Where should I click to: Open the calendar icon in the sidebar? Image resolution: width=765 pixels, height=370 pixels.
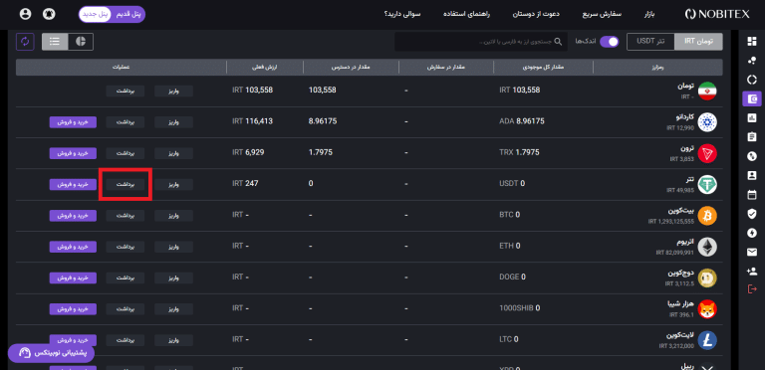coord(751,194)
